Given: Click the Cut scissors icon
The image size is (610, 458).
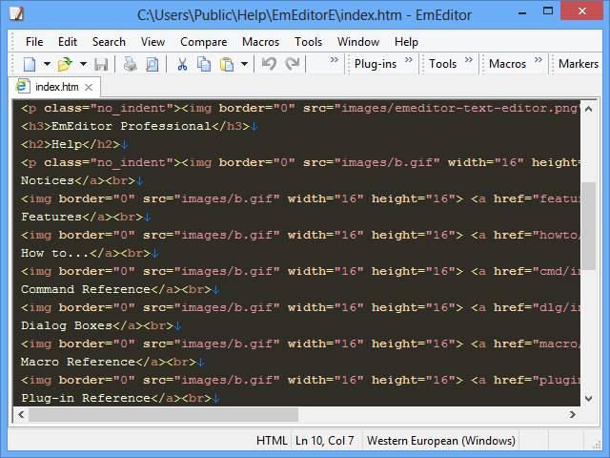Looking at the screenshot, I should [181, 64].
